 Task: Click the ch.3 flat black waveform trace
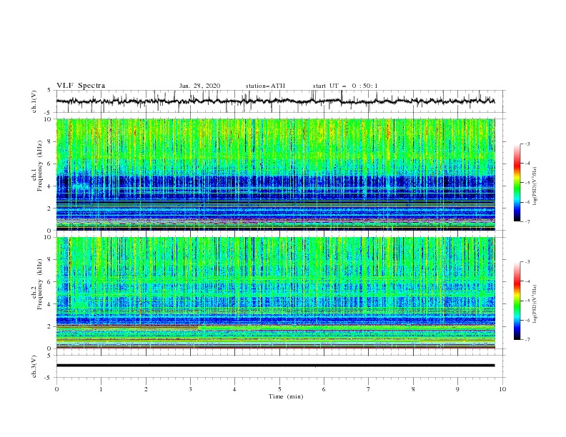pos(275,366)
